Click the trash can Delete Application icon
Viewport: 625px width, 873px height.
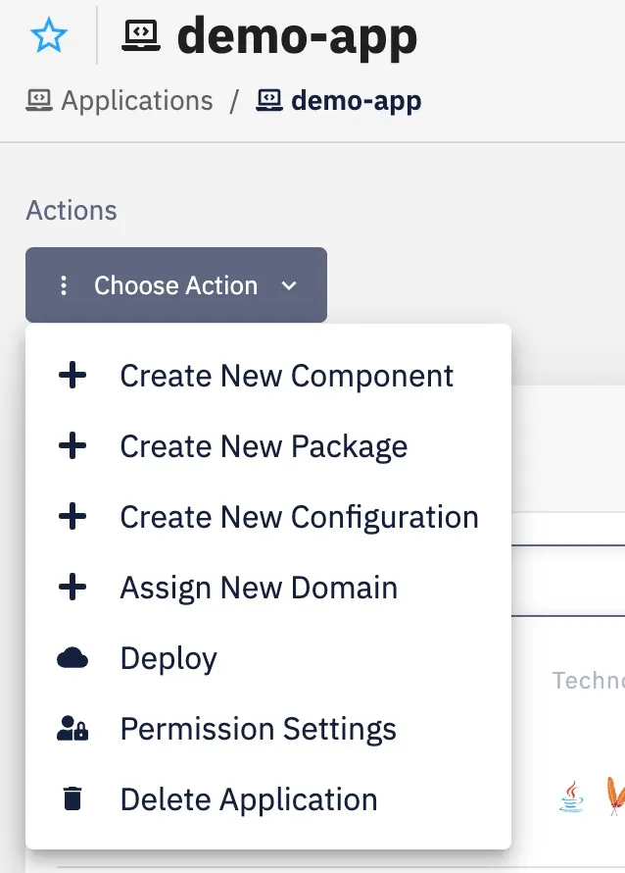72,799
